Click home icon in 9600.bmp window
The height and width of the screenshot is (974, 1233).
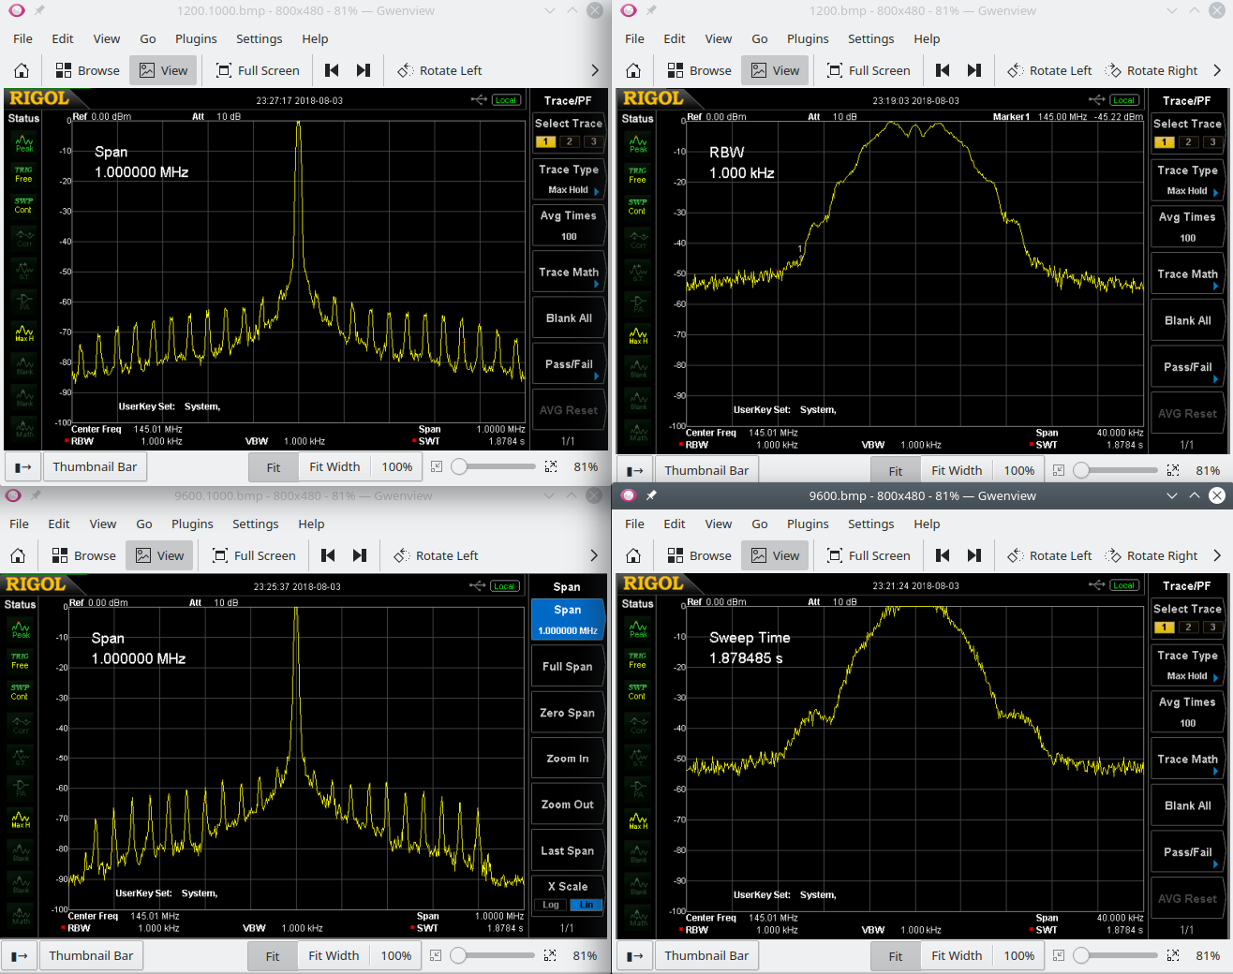[633, 555]
